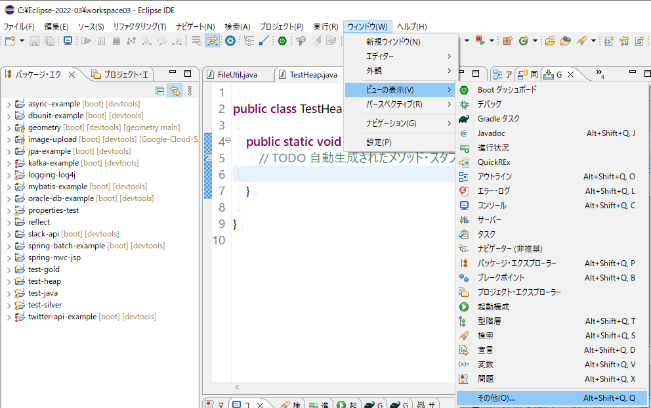This screenshot has height=408, width=651.
Task: Click the Terminate stop icon
Action: (117, 41)
